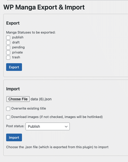The image size is (128, 162).
Task: Check the Download images checkbox
Action: pos(8,117)
